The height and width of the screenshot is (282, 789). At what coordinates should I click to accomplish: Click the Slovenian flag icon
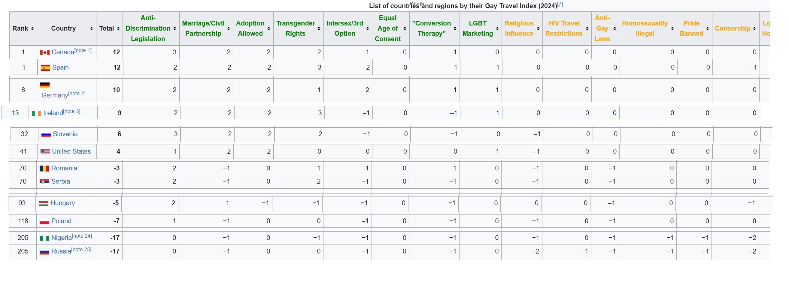click(46, 134)
